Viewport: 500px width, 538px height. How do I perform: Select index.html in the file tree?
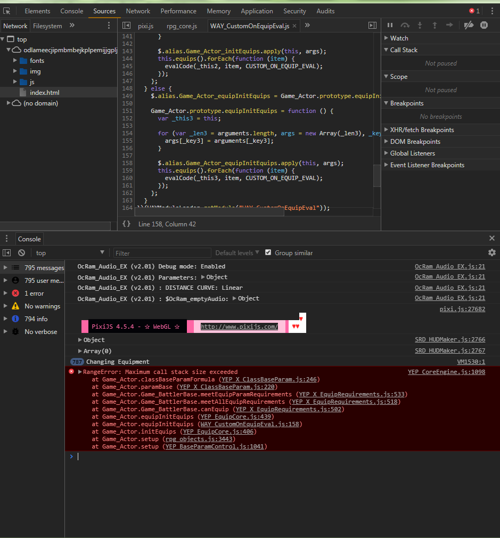coord(44,93)
